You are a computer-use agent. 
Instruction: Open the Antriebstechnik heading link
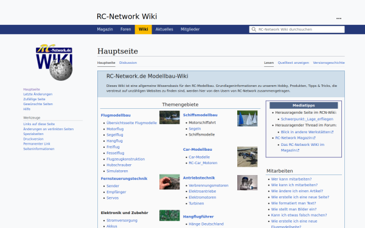pos(199,178)
